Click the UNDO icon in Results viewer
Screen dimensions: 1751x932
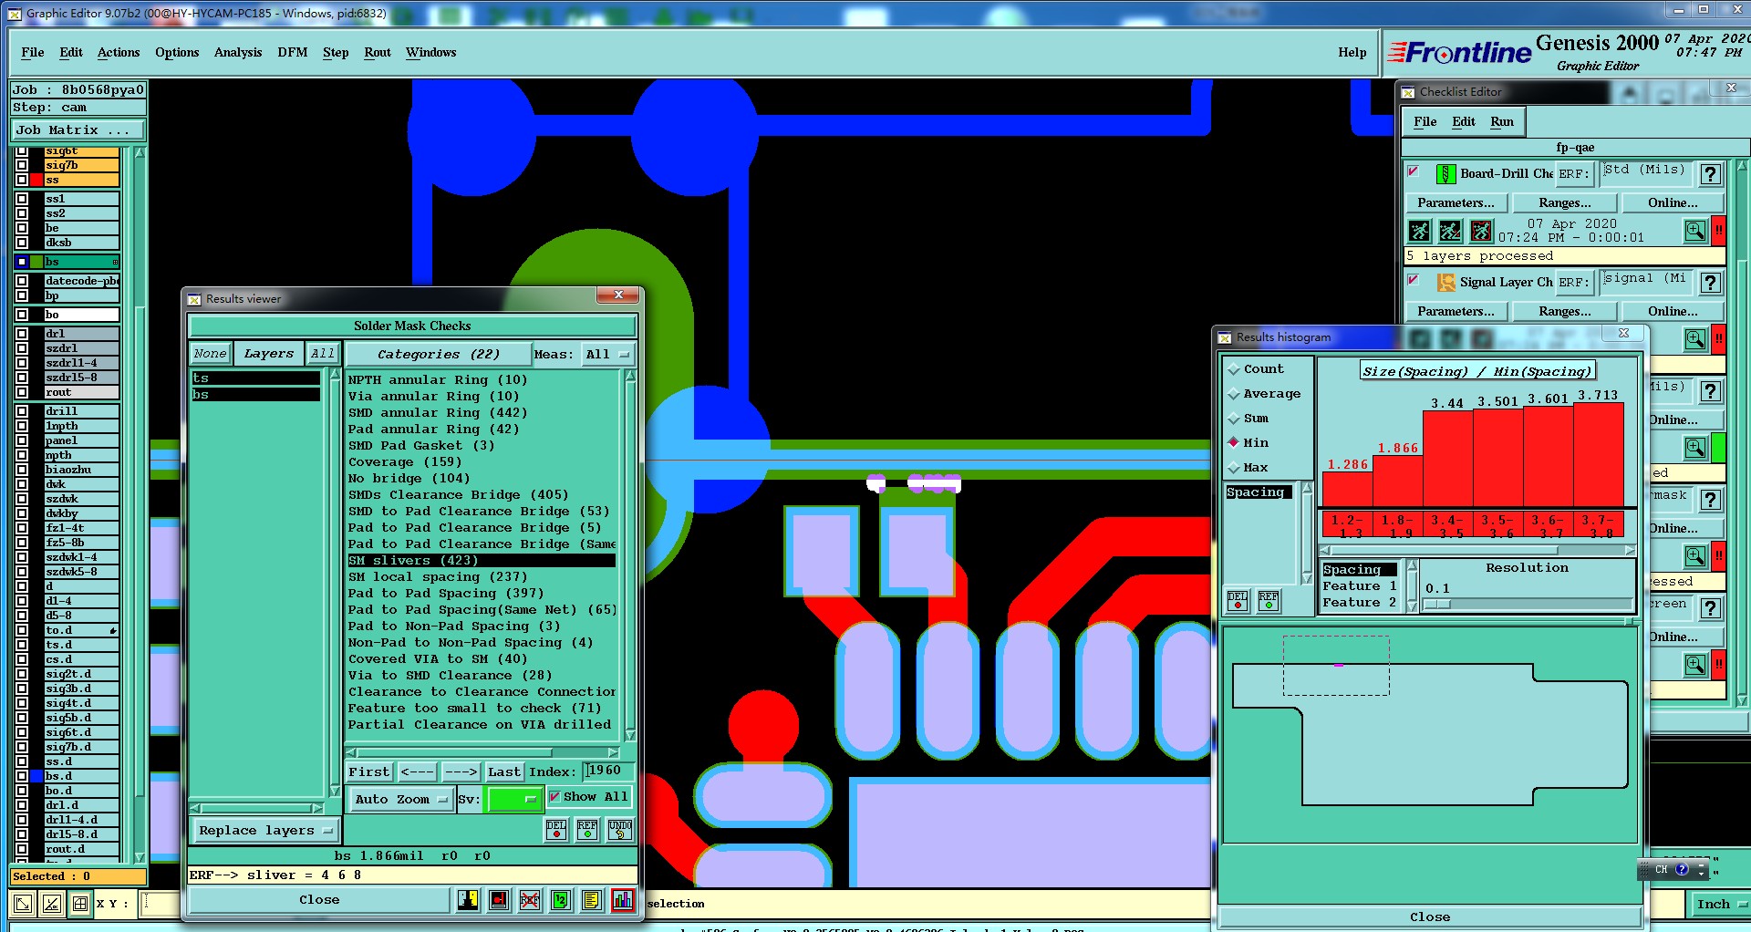(x=620, y=829)
